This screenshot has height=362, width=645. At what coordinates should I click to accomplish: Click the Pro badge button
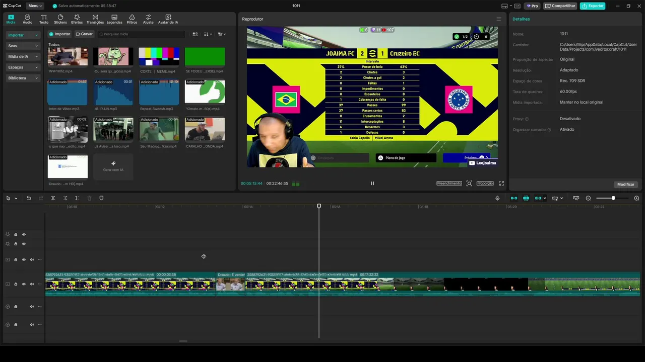click(532, 6)
